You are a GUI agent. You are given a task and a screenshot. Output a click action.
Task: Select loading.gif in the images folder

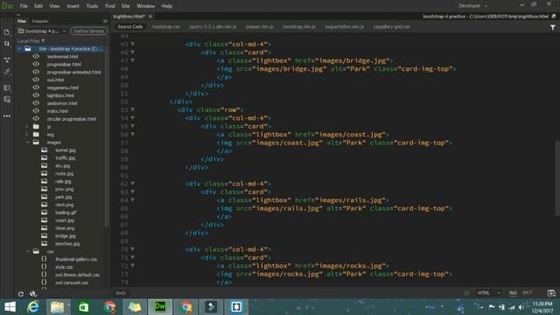[66, 213]
